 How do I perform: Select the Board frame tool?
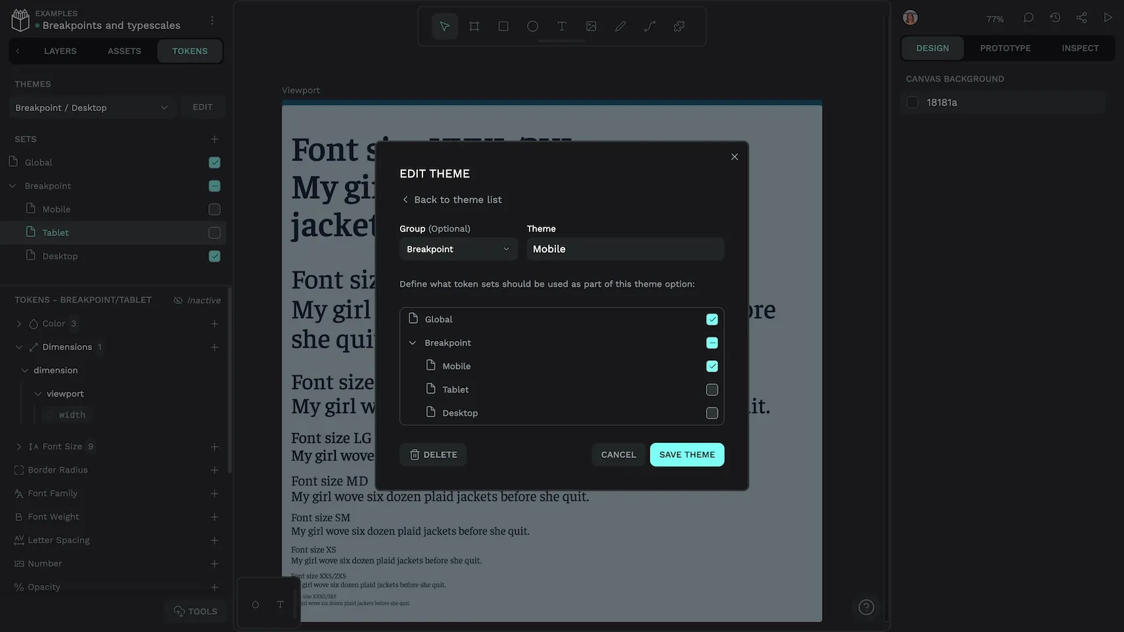point(474,26)
